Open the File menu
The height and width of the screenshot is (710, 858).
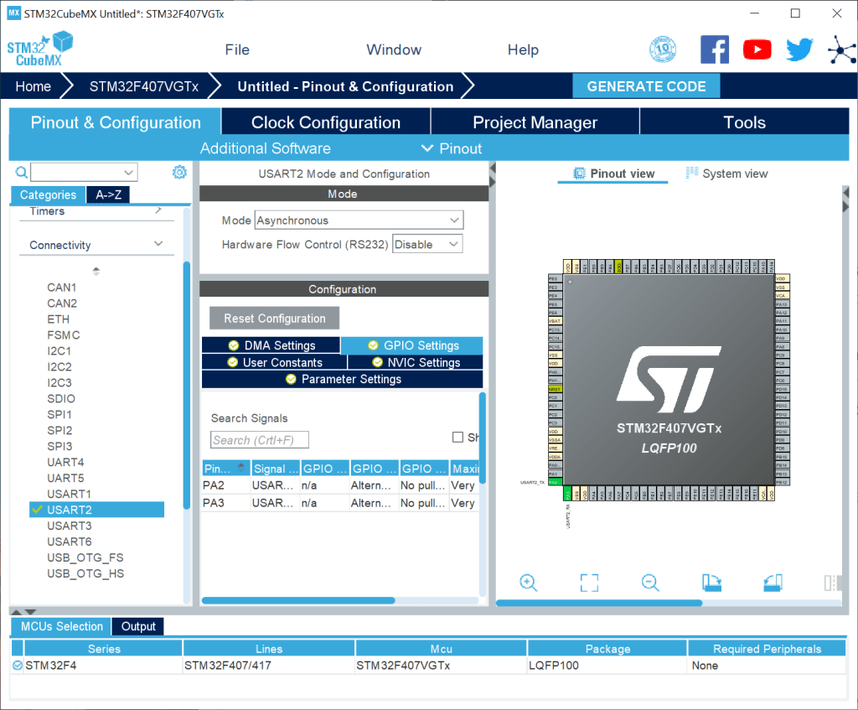237,49
